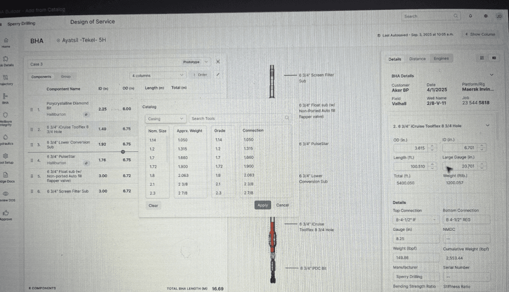Click the Approve thumbs-up icon

click(6, 213)
